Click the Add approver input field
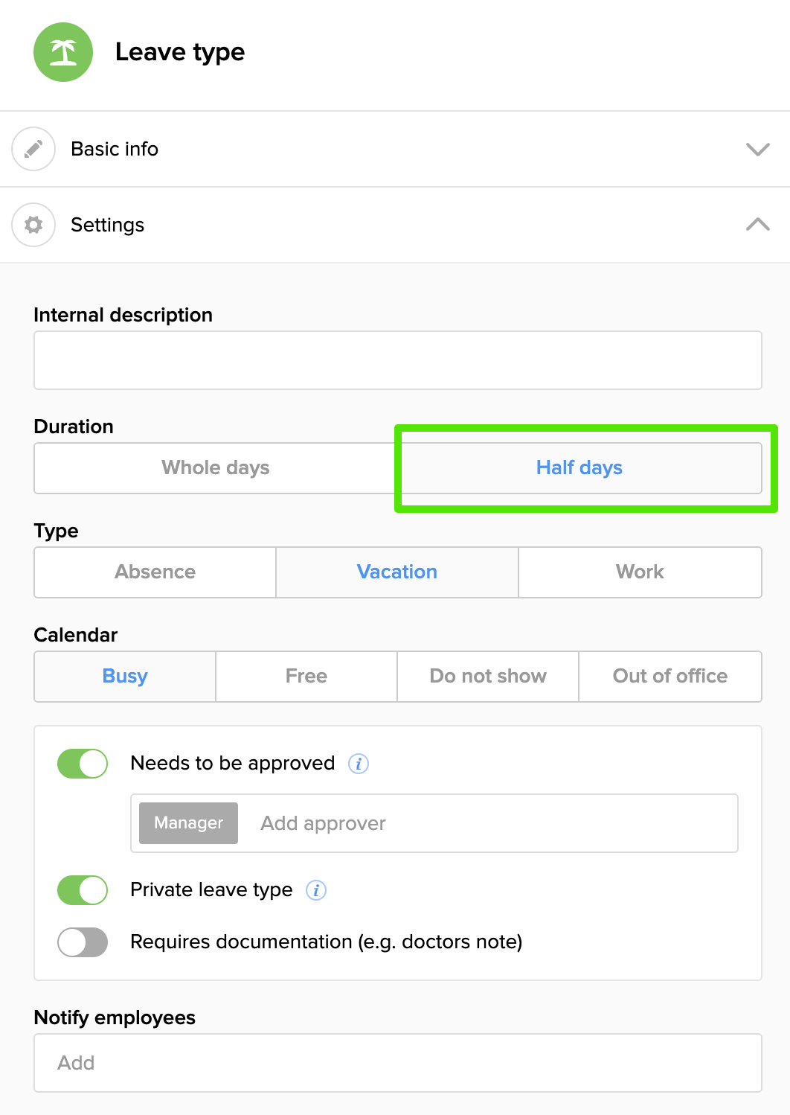Screen dimensions: 790x1115 pos(484,823)
